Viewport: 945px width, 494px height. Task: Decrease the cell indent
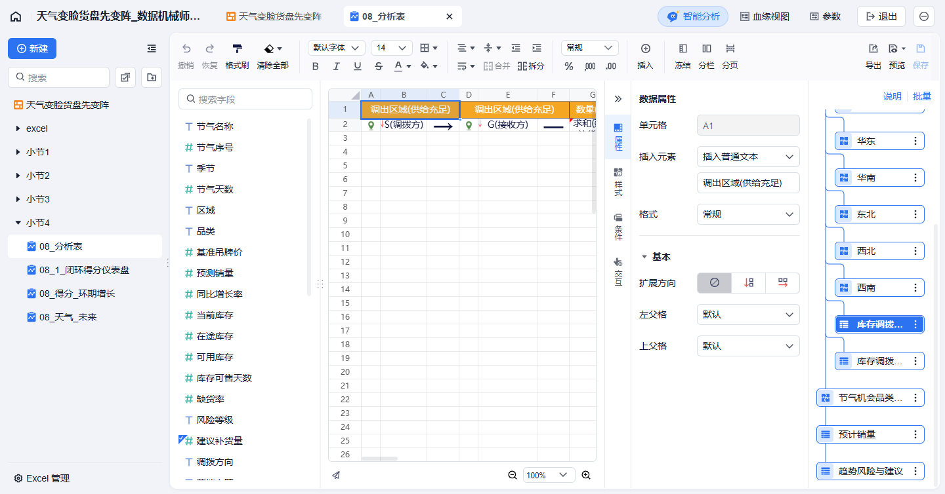(x=516, y=48)
